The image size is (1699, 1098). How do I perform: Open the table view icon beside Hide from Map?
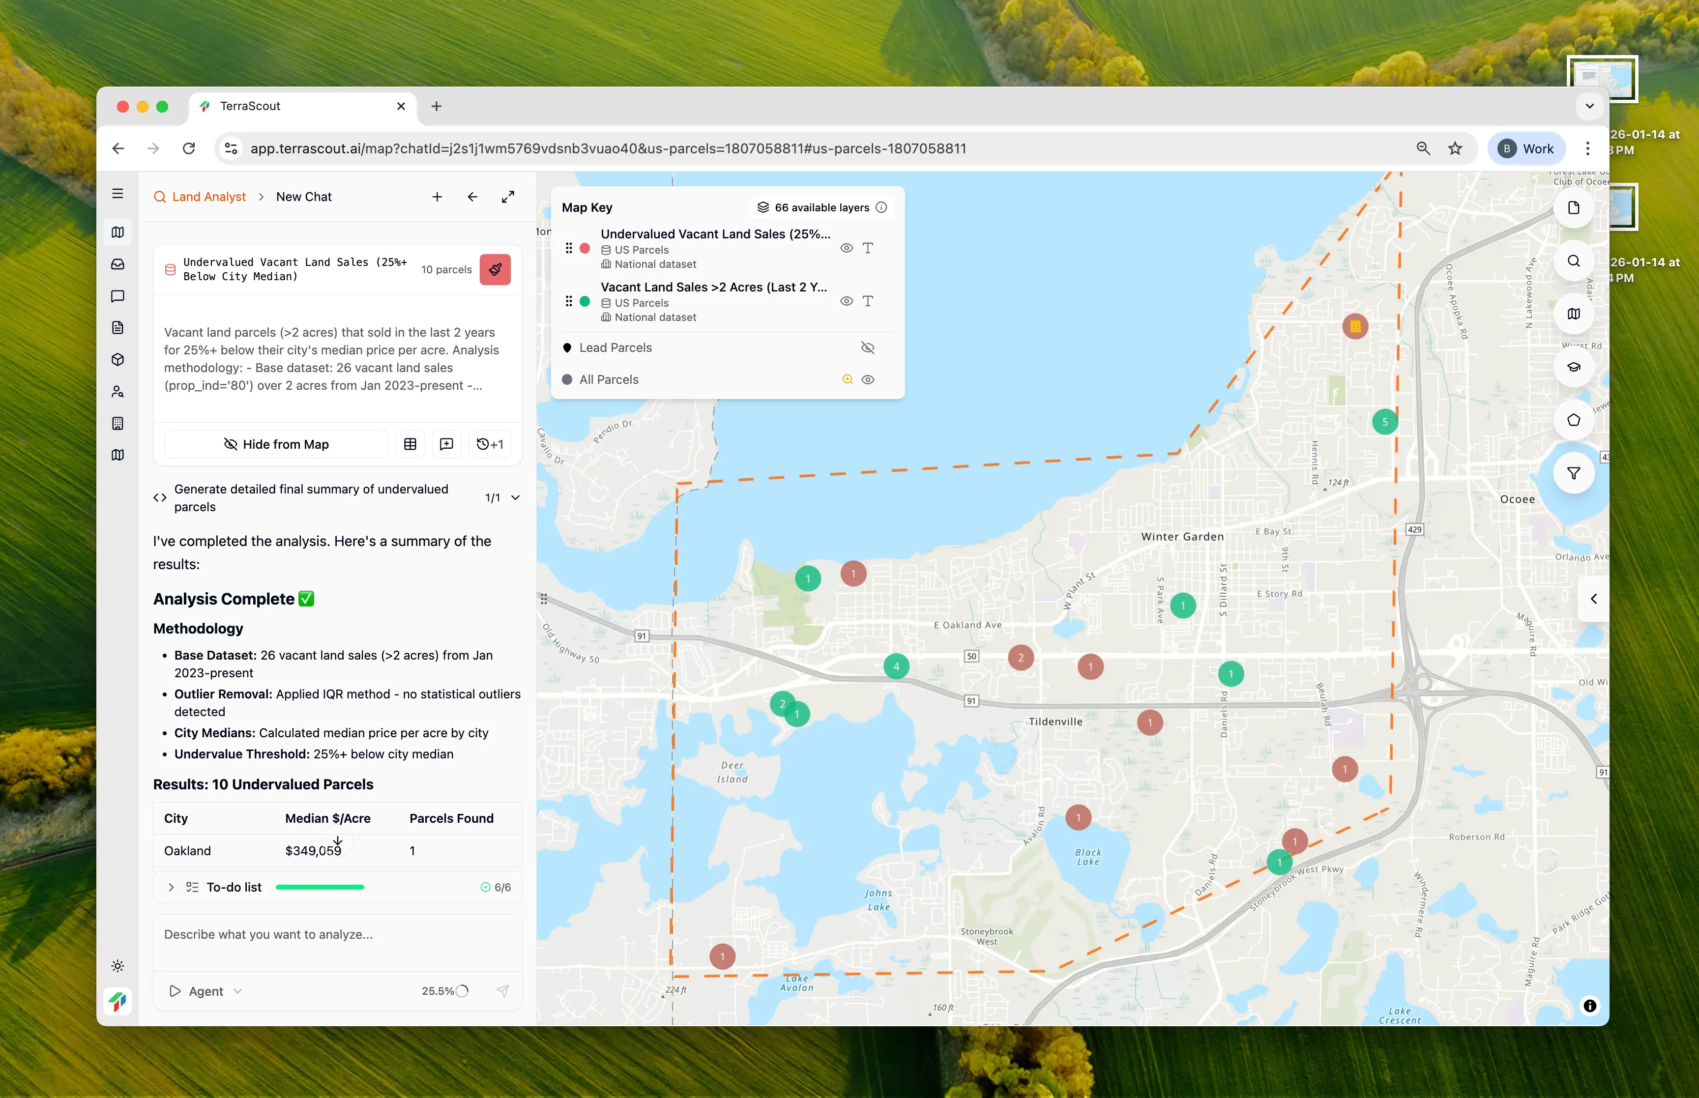pyautogui.click(x=410, y=444)
